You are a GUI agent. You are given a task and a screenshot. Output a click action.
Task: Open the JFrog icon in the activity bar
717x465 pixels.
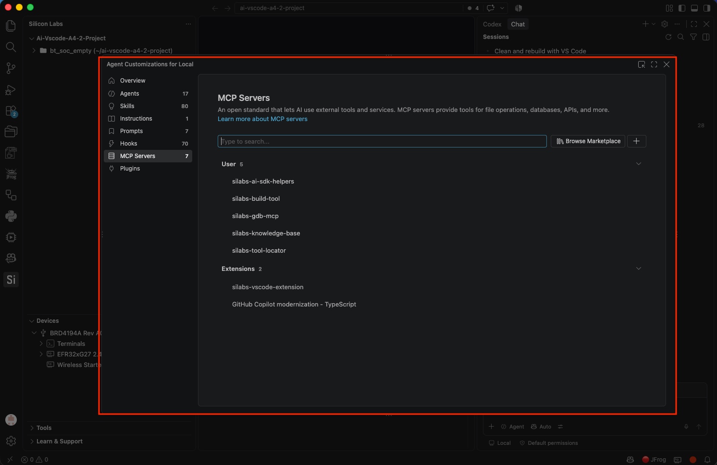[11, 174]
